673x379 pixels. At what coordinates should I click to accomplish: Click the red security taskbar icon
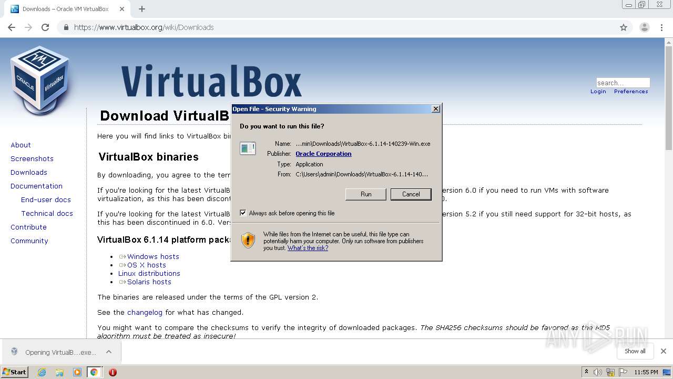coord(113,372)
